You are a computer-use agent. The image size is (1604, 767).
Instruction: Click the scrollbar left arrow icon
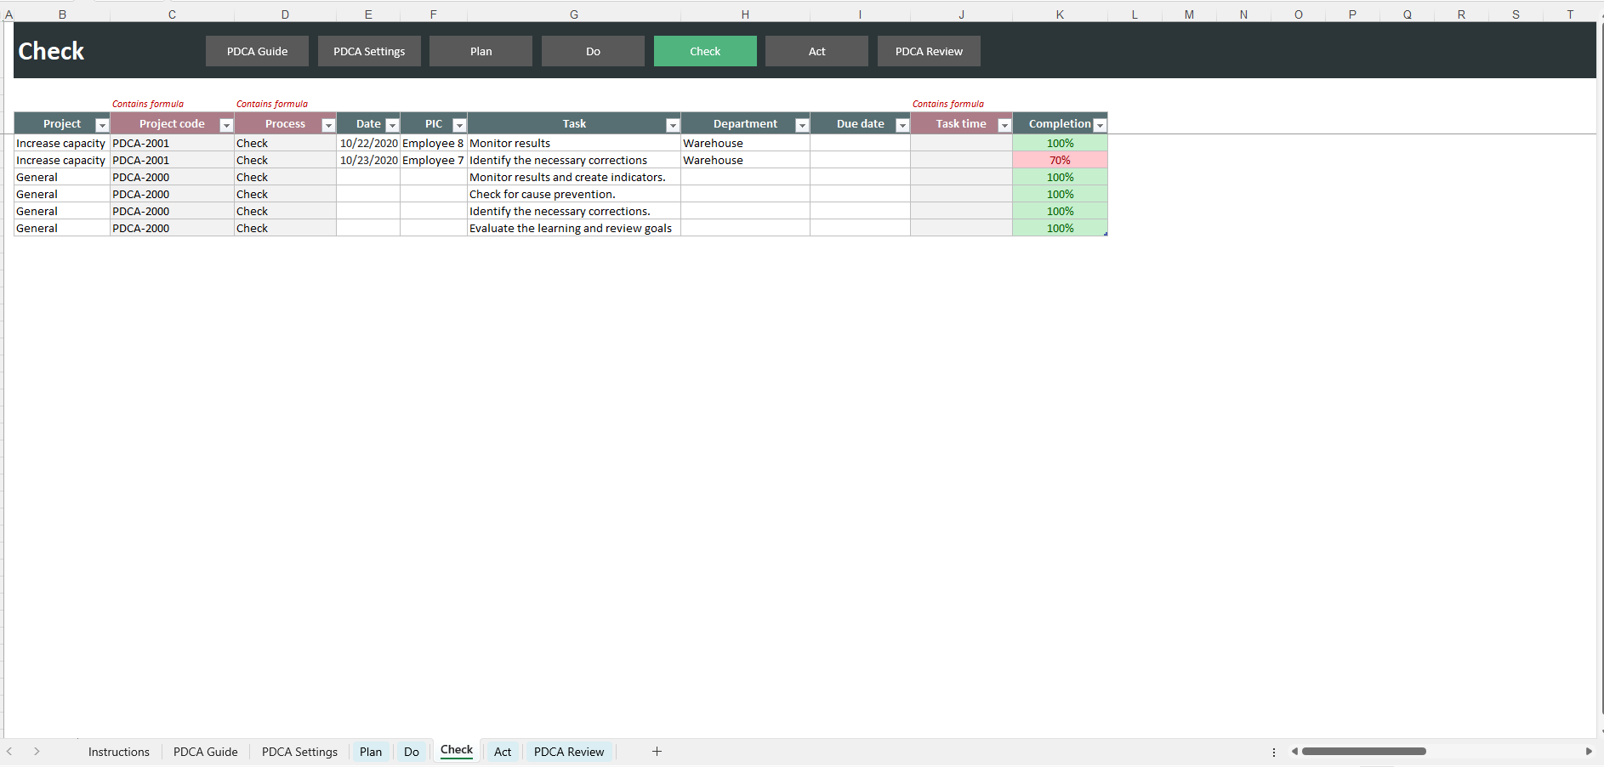[1296, 752]
